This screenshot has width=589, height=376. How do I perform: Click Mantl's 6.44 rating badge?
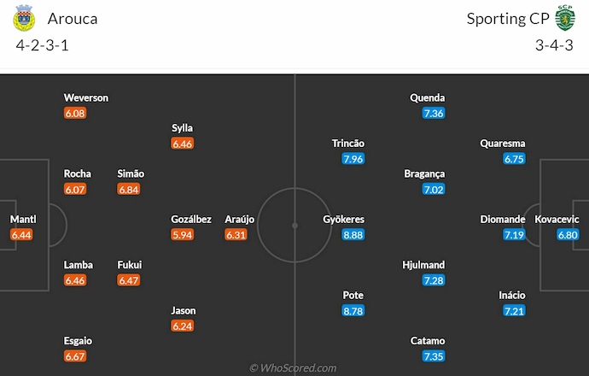[21, 235]
